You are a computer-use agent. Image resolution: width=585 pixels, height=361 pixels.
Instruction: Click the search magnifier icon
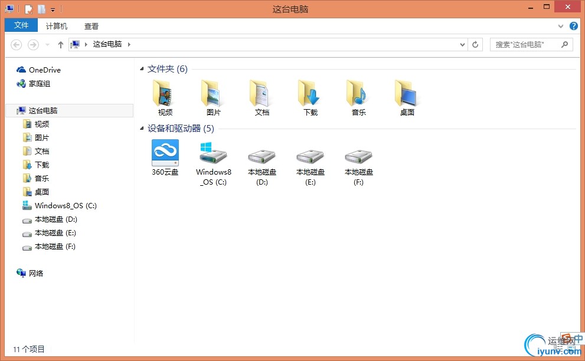click(565, 44)
